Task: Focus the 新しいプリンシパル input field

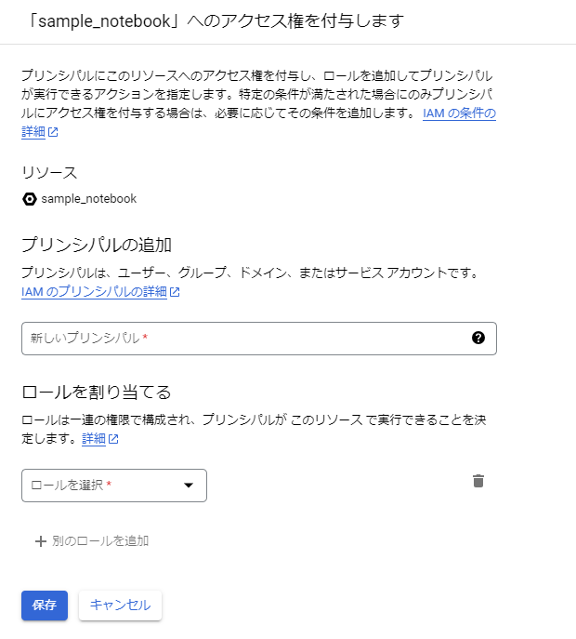Action: (259, 339)
